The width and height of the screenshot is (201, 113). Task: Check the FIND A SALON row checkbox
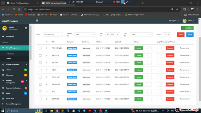pyautogui.click(x=40, y=48)
